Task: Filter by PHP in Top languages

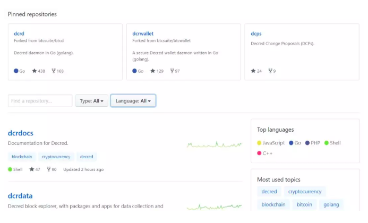Action: 314,143
